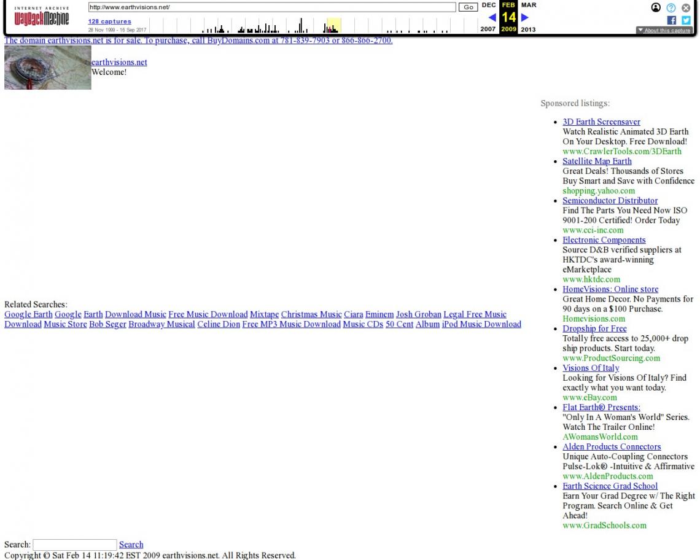Go to the next capture arrow
Viewport: 700px width, 560px height.
(x=525, y=17)
